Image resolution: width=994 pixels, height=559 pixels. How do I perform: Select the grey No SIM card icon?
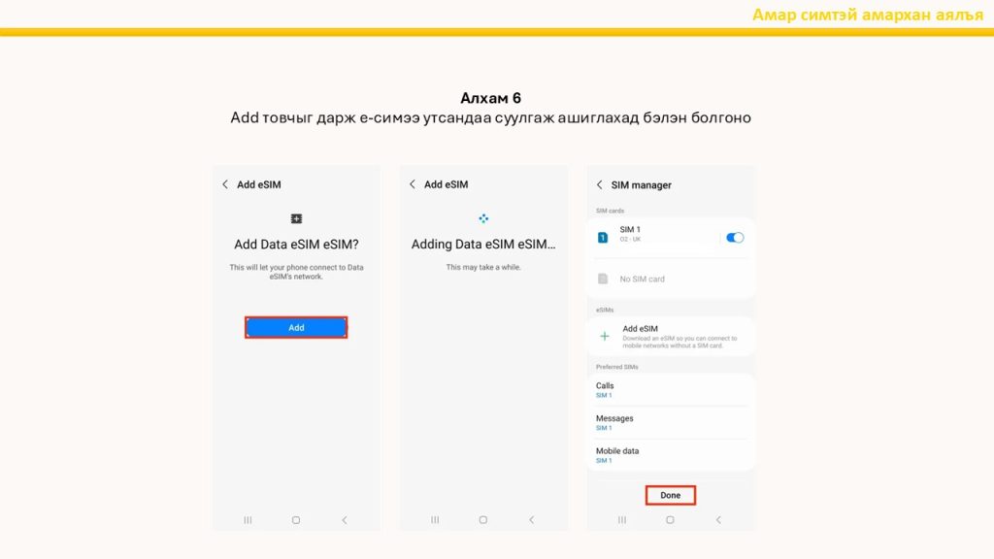tap(603, 279)
